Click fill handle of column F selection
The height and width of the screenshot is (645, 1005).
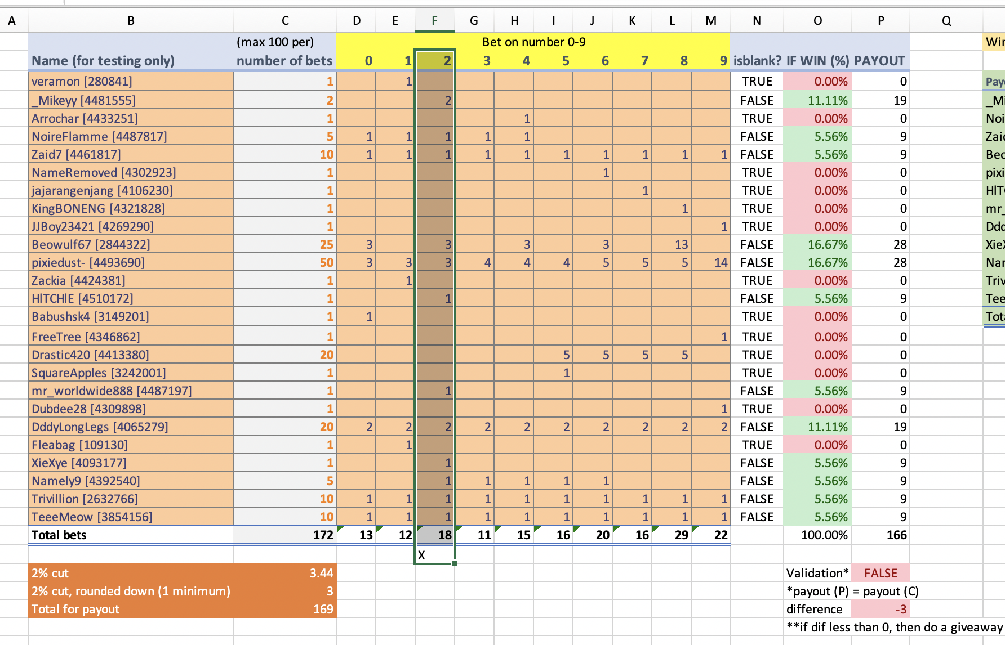click(455, 563)
